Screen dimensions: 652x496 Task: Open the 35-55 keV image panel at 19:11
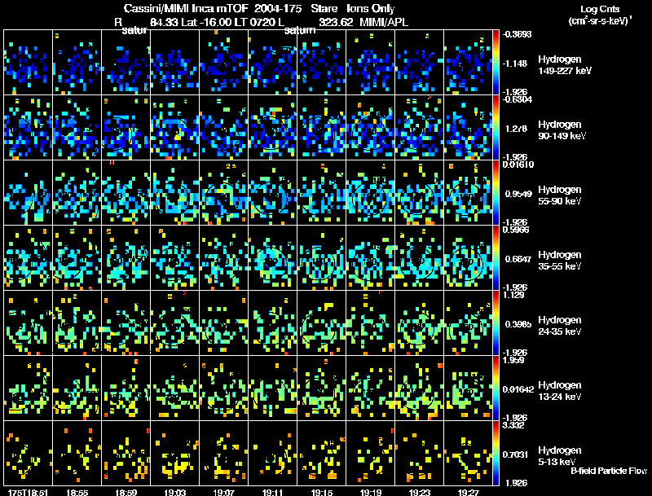pos(273,258)
